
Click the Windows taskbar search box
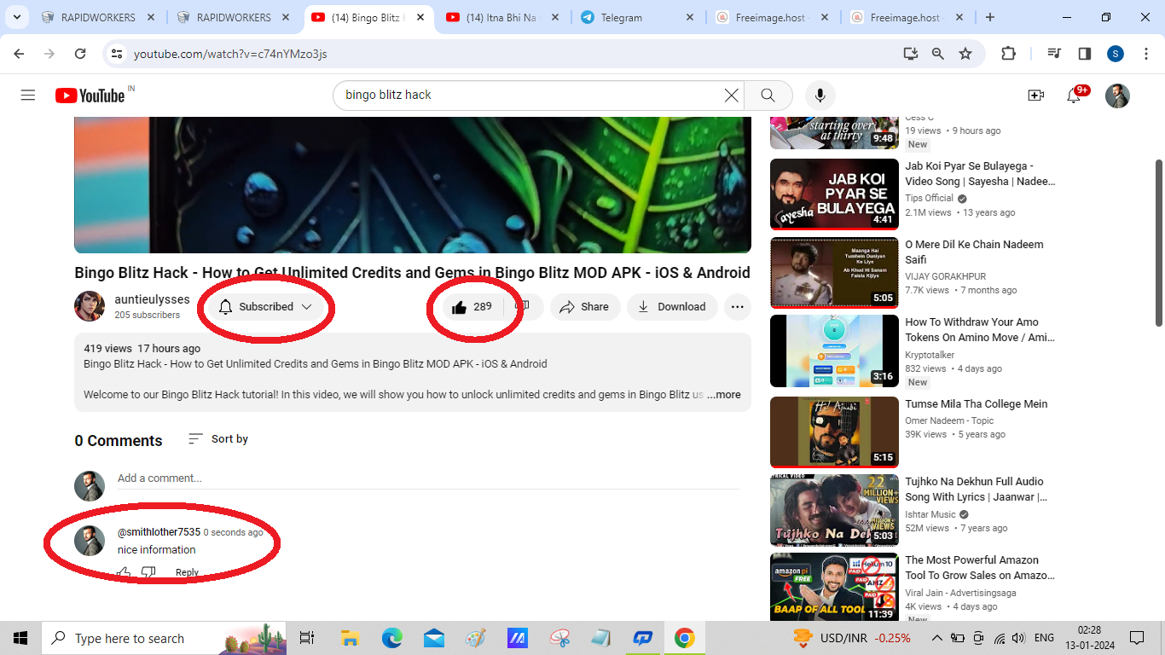pos(164,638)
